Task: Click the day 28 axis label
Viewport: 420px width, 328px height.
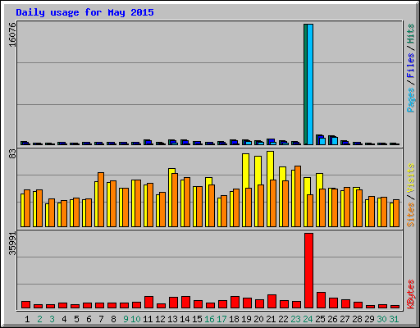Action: 357,319
